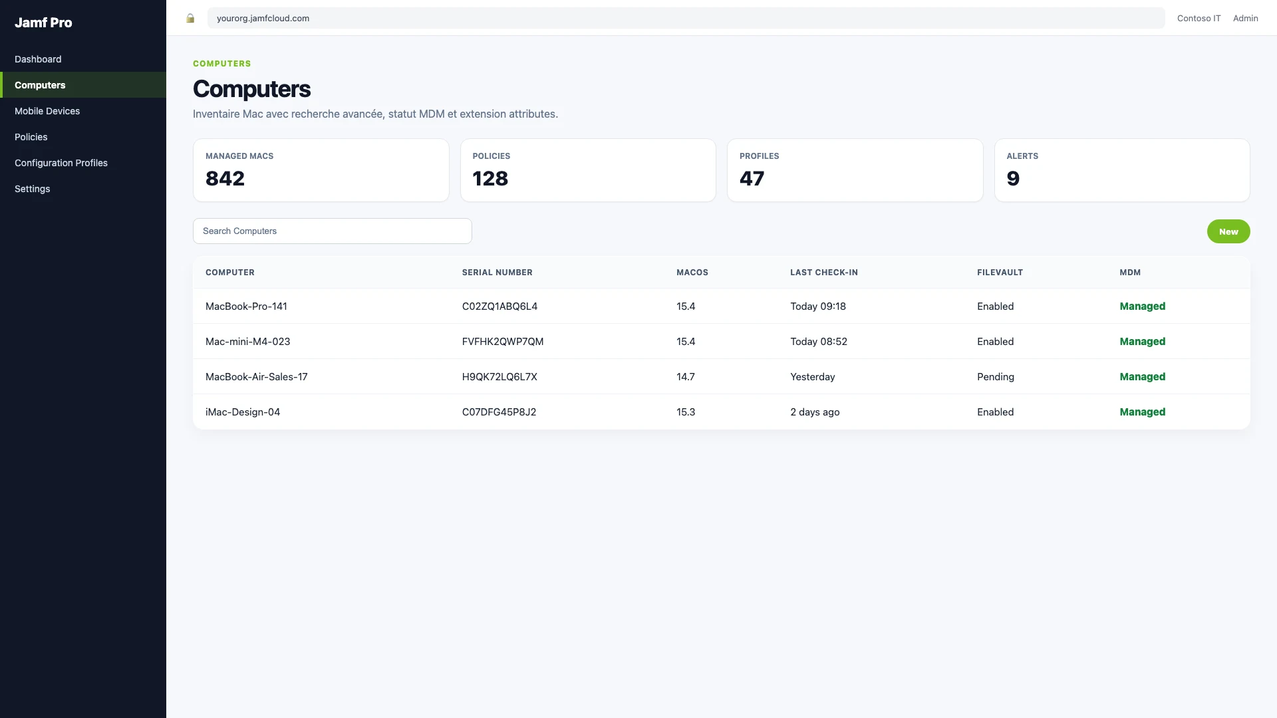
Task: Sort by the Serial Number column header
Action: (497, 273)
